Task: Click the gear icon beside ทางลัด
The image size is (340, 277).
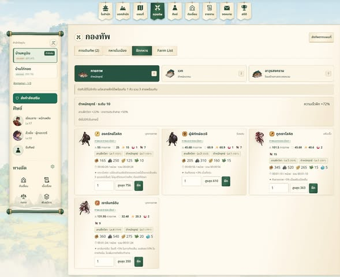Action: (53, 166)
